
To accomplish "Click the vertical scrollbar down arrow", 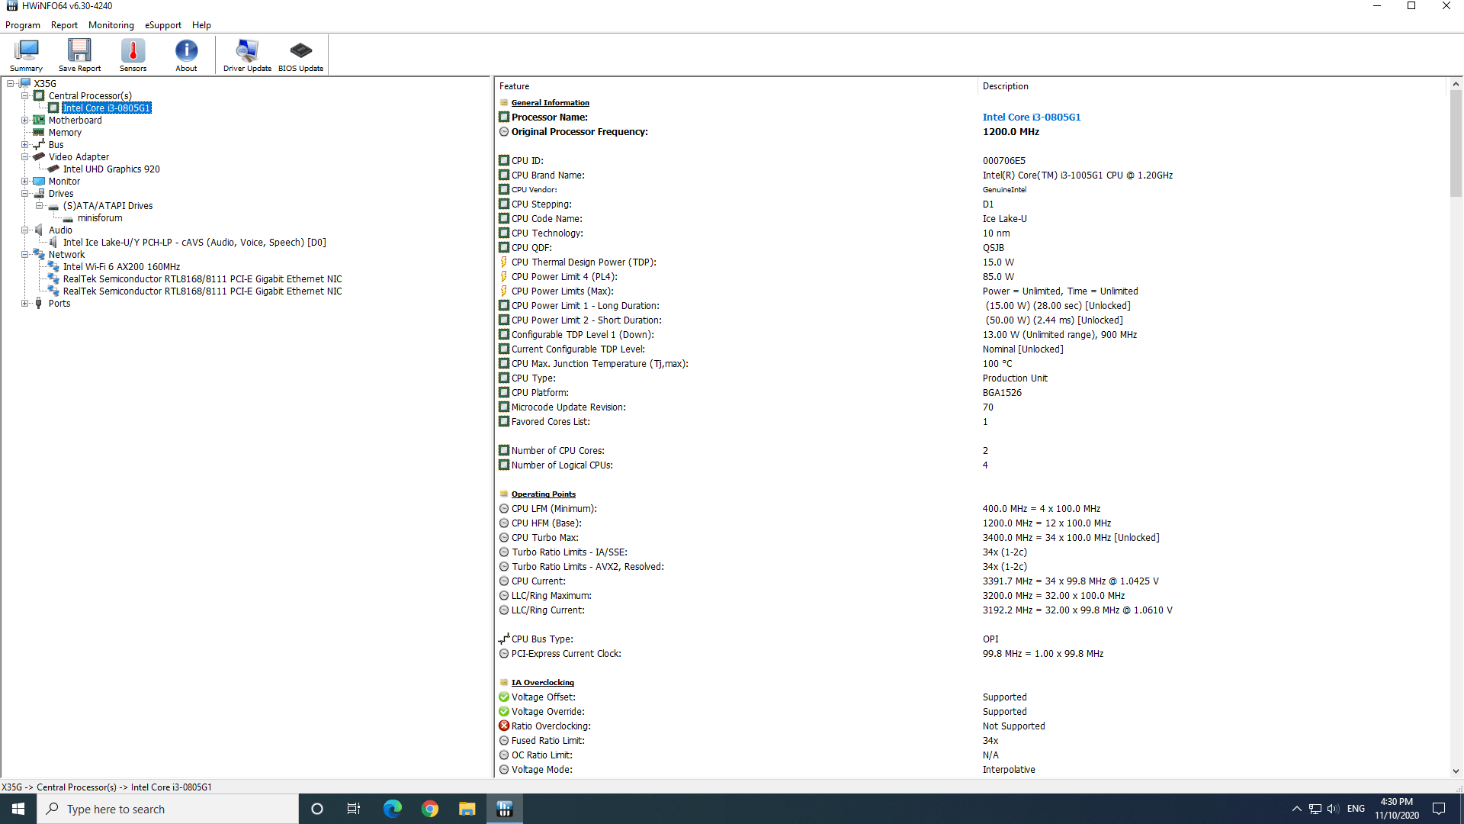I will [x=1456, y=771].
